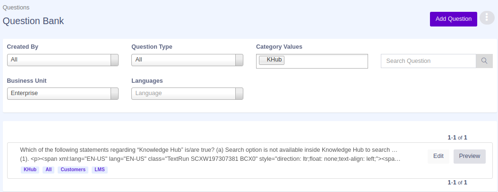The image size is (498, 192).
Task: Open the three-dot more options menu
Action: pos(487,18)
